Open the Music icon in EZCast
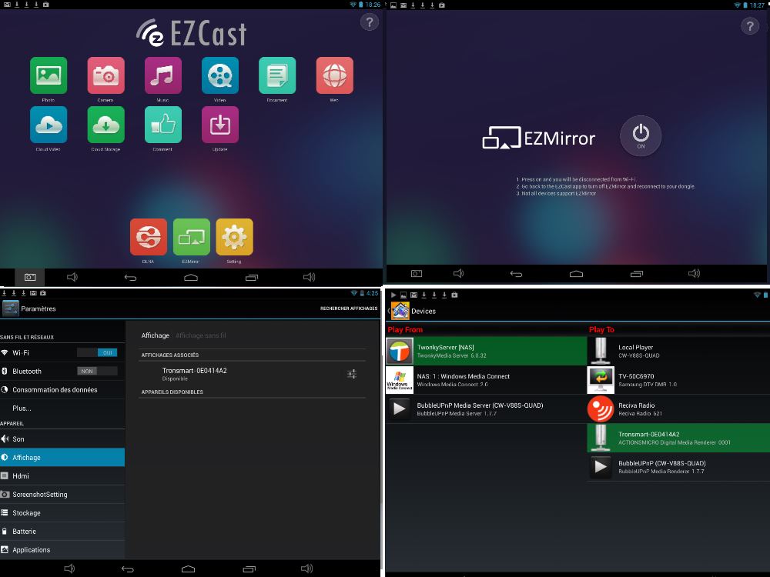770x577 pixels. coord(163,75)
